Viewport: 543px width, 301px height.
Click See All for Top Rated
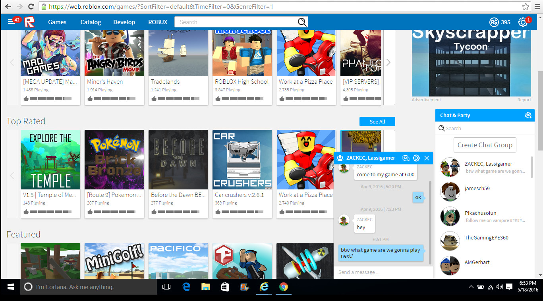(377, 122)
